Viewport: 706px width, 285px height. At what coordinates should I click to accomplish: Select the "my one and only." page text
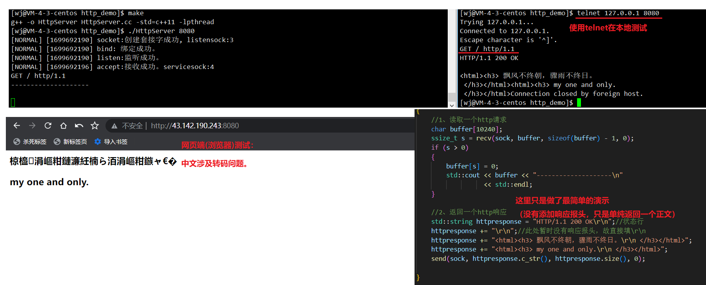click(49, 182)
